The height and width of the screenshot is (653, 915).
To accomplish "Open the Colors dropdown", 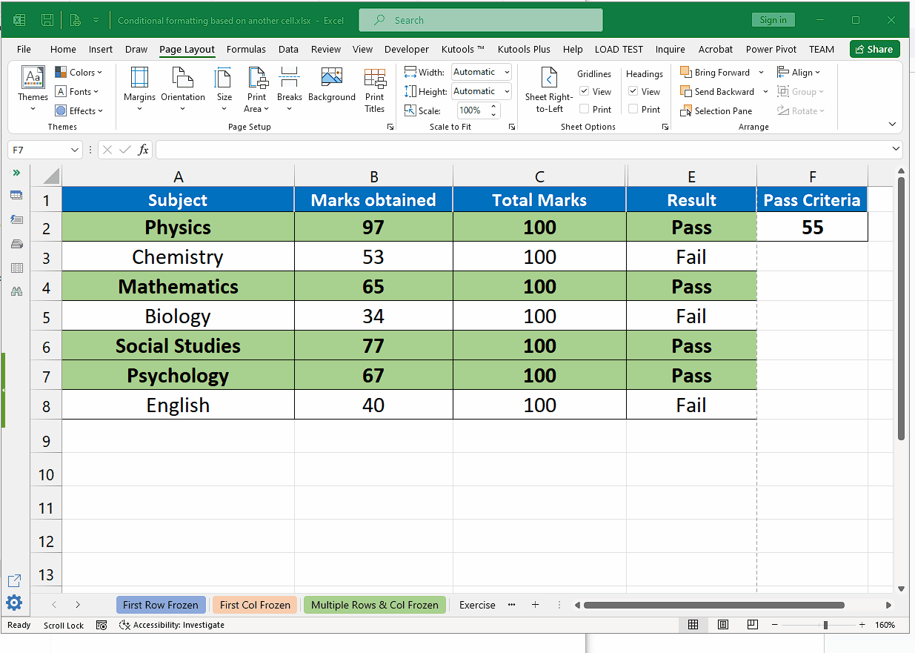I will pos(79,72).
